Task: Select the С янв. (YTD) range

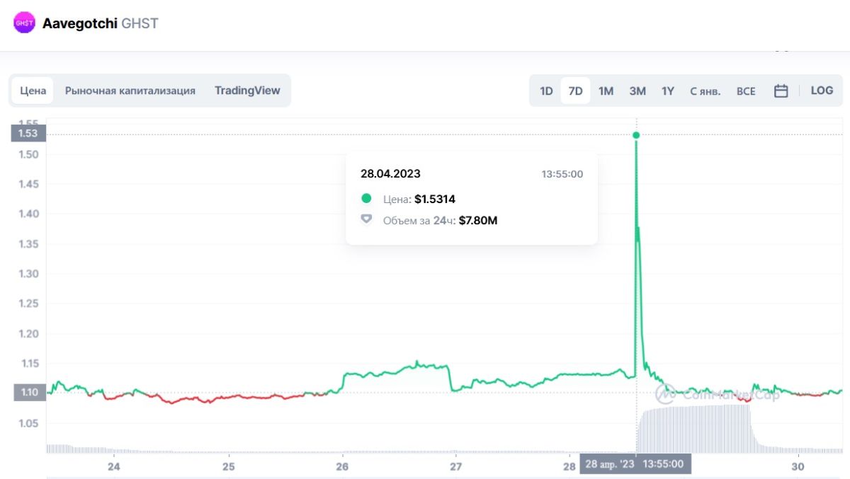Action: (x=705, y=91)
